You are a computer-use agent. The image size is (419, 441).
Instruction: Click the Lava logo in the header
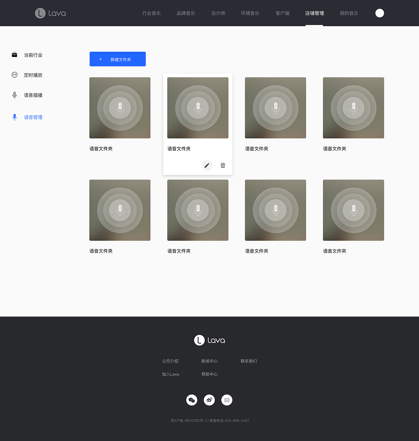[x=50, y=13]
